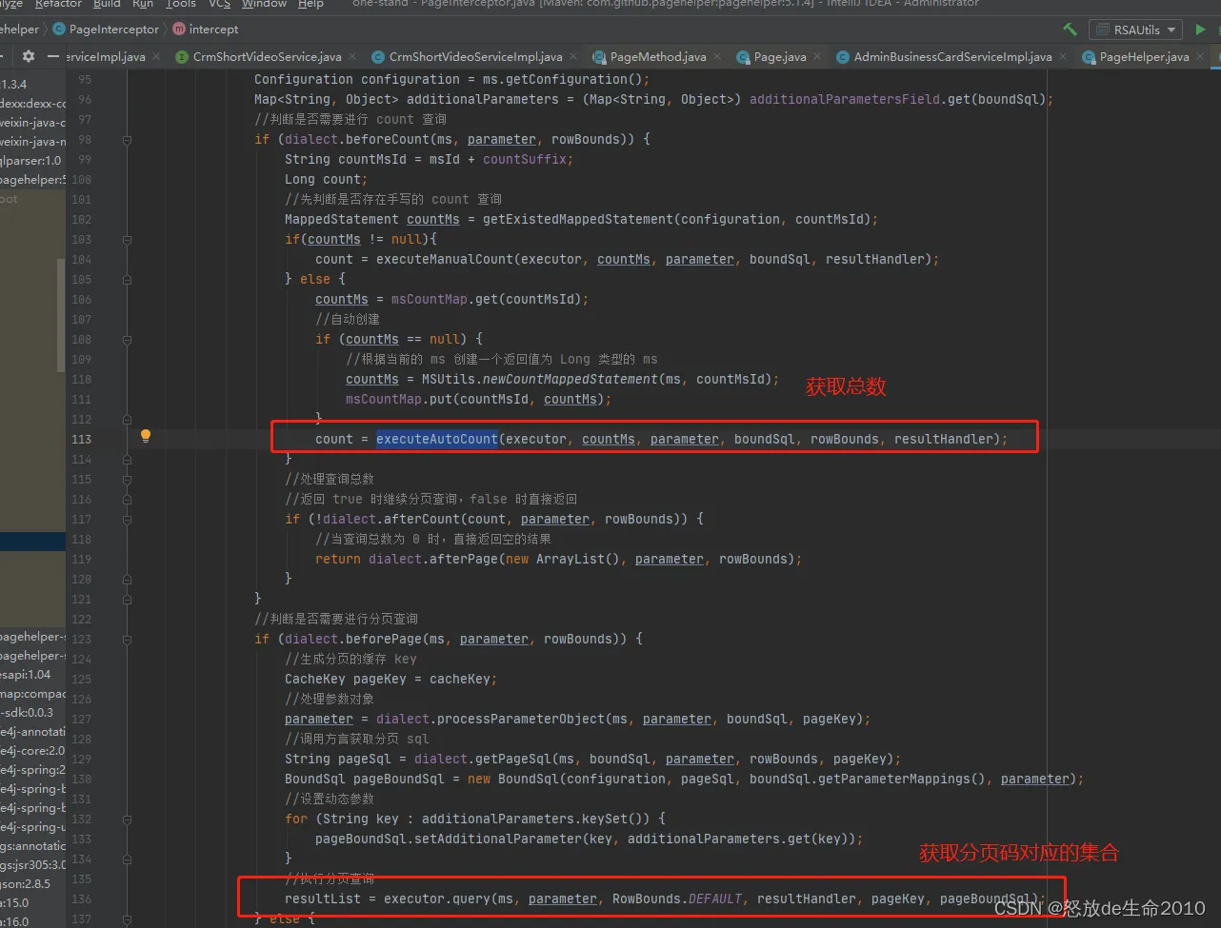The height and width of the screenshot is (928, 1221).
Task: Switch to the PageHelper.java tab
Action: pos(1144,57)
